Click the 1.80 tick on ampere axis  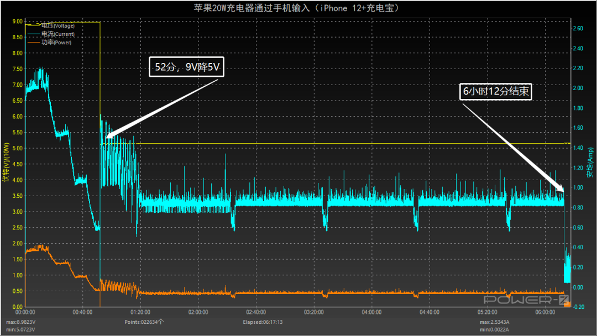(578, 108)
